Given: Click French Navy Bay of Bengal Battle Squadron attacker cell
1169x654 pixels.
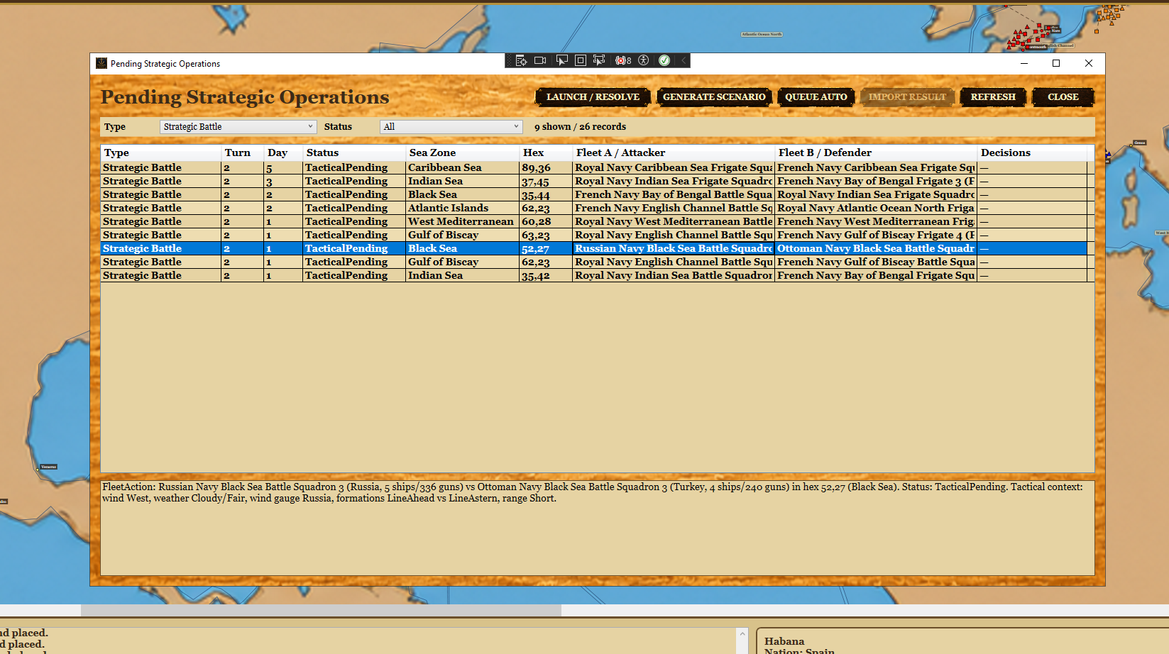Looking at the screenshot, I should (674, 194).
